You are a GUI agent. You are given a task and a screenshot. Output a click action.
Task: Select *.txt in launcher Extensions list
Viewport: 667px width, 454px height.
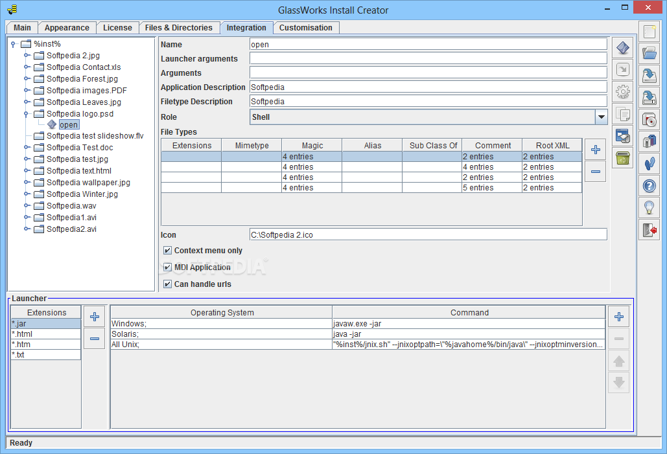coord(45,354)
